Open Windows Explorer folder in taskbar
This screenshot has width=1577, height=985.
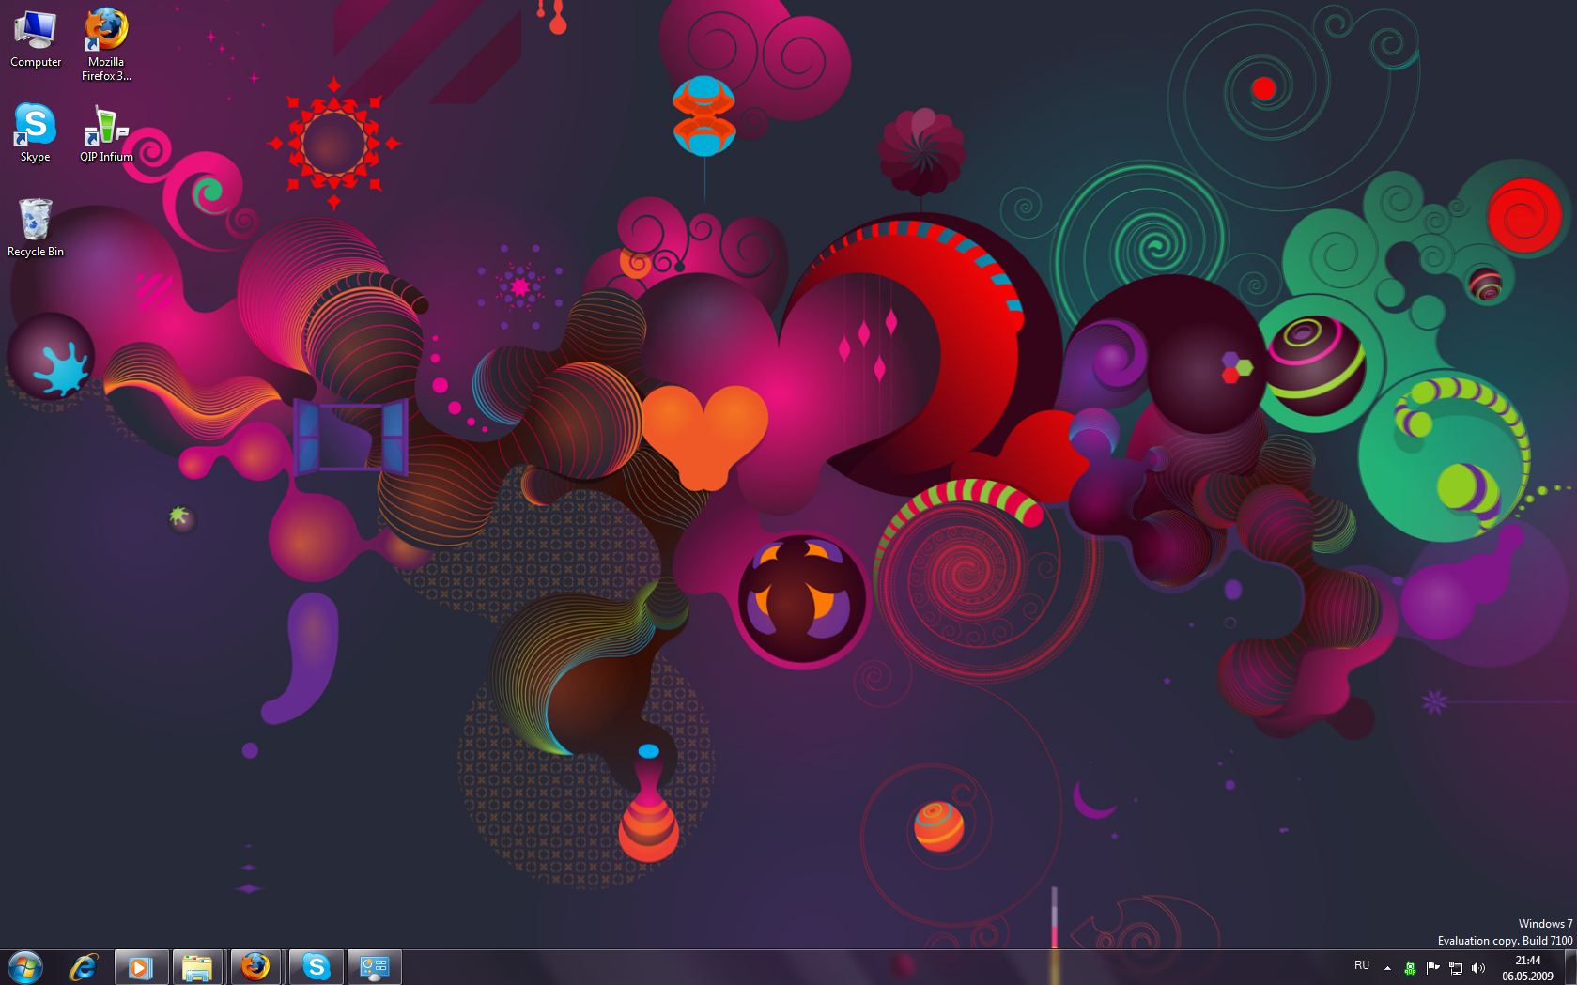coord(197,966)
